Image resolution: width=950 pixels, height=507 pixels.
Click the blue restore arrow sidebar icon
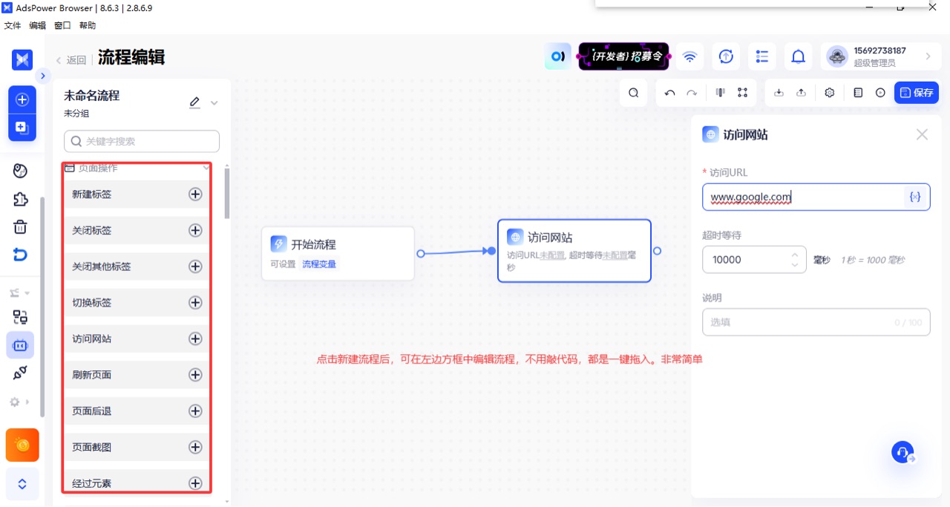pos(21,255)
